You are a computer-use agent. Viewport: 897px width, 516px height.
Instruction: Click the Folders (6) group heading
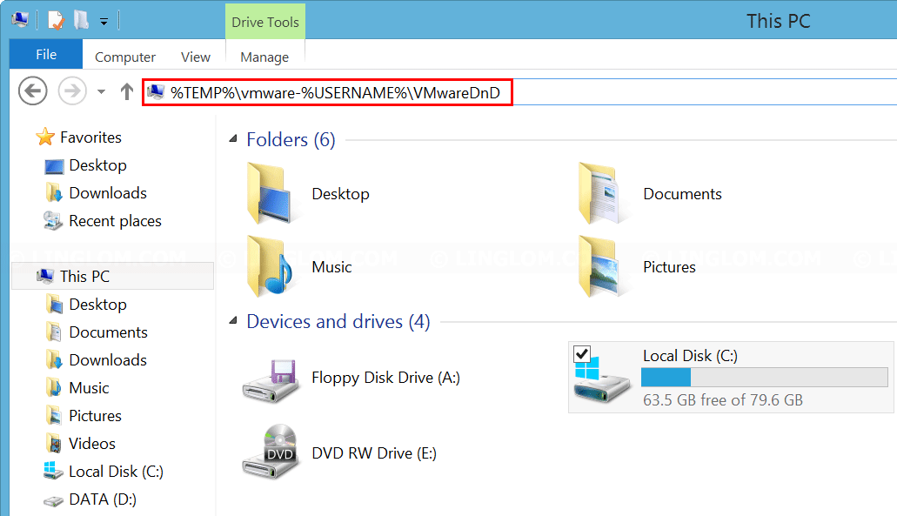[291, 139]
